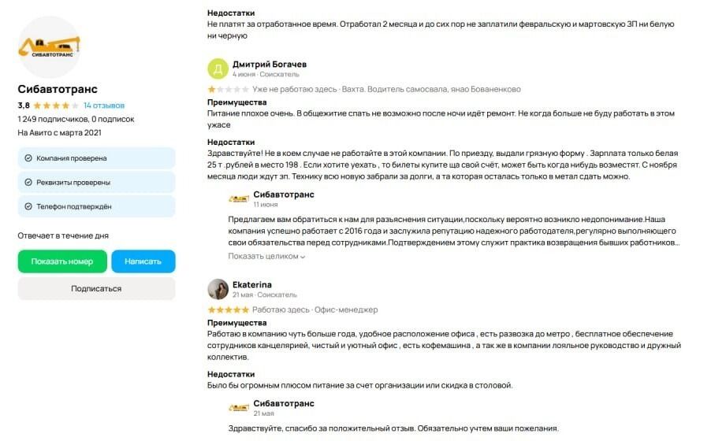Open Ekaterina's profile name link
The height and width of the screenshot is (441, 726).
252,284
